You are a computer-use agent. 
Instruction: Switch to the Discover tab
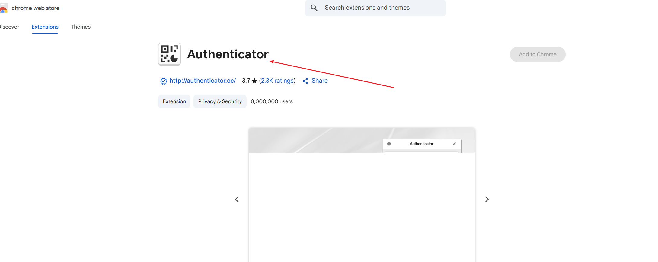[9, 27]
